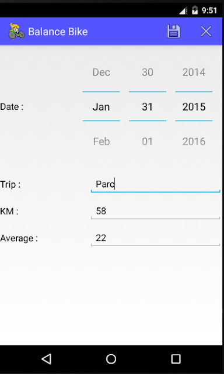Tap the signal strength indicator

point(183,11)
